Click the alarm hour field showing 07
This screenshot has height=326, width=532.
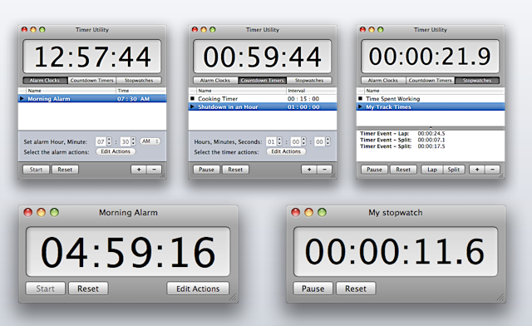(101, 141)
